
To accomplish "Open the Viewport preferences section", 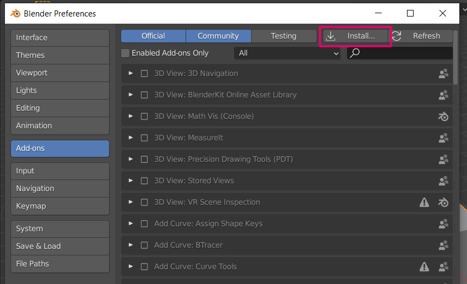I will 60,73.
